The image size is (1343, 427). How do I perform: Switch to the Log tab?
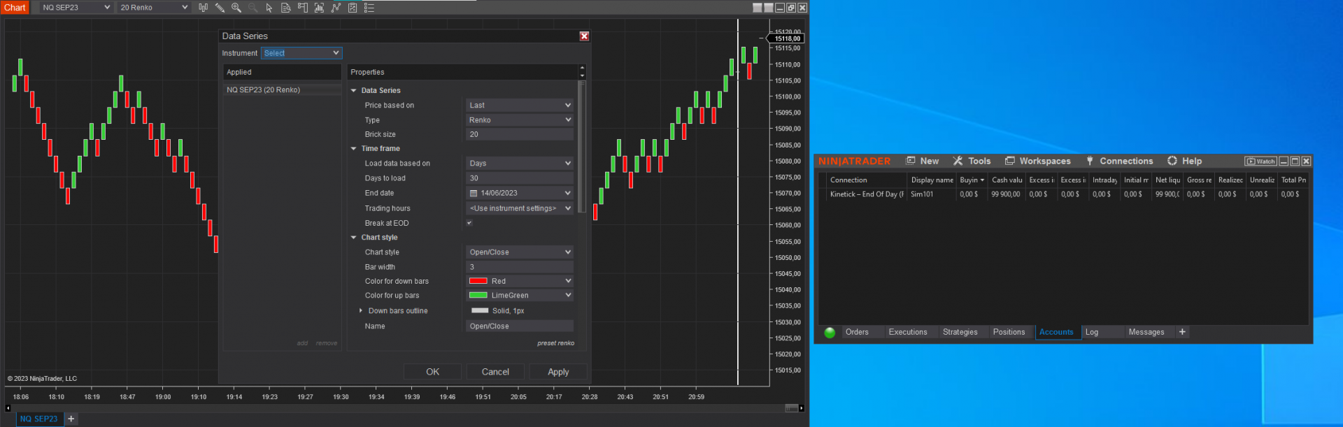click(x=1092, y=333)
